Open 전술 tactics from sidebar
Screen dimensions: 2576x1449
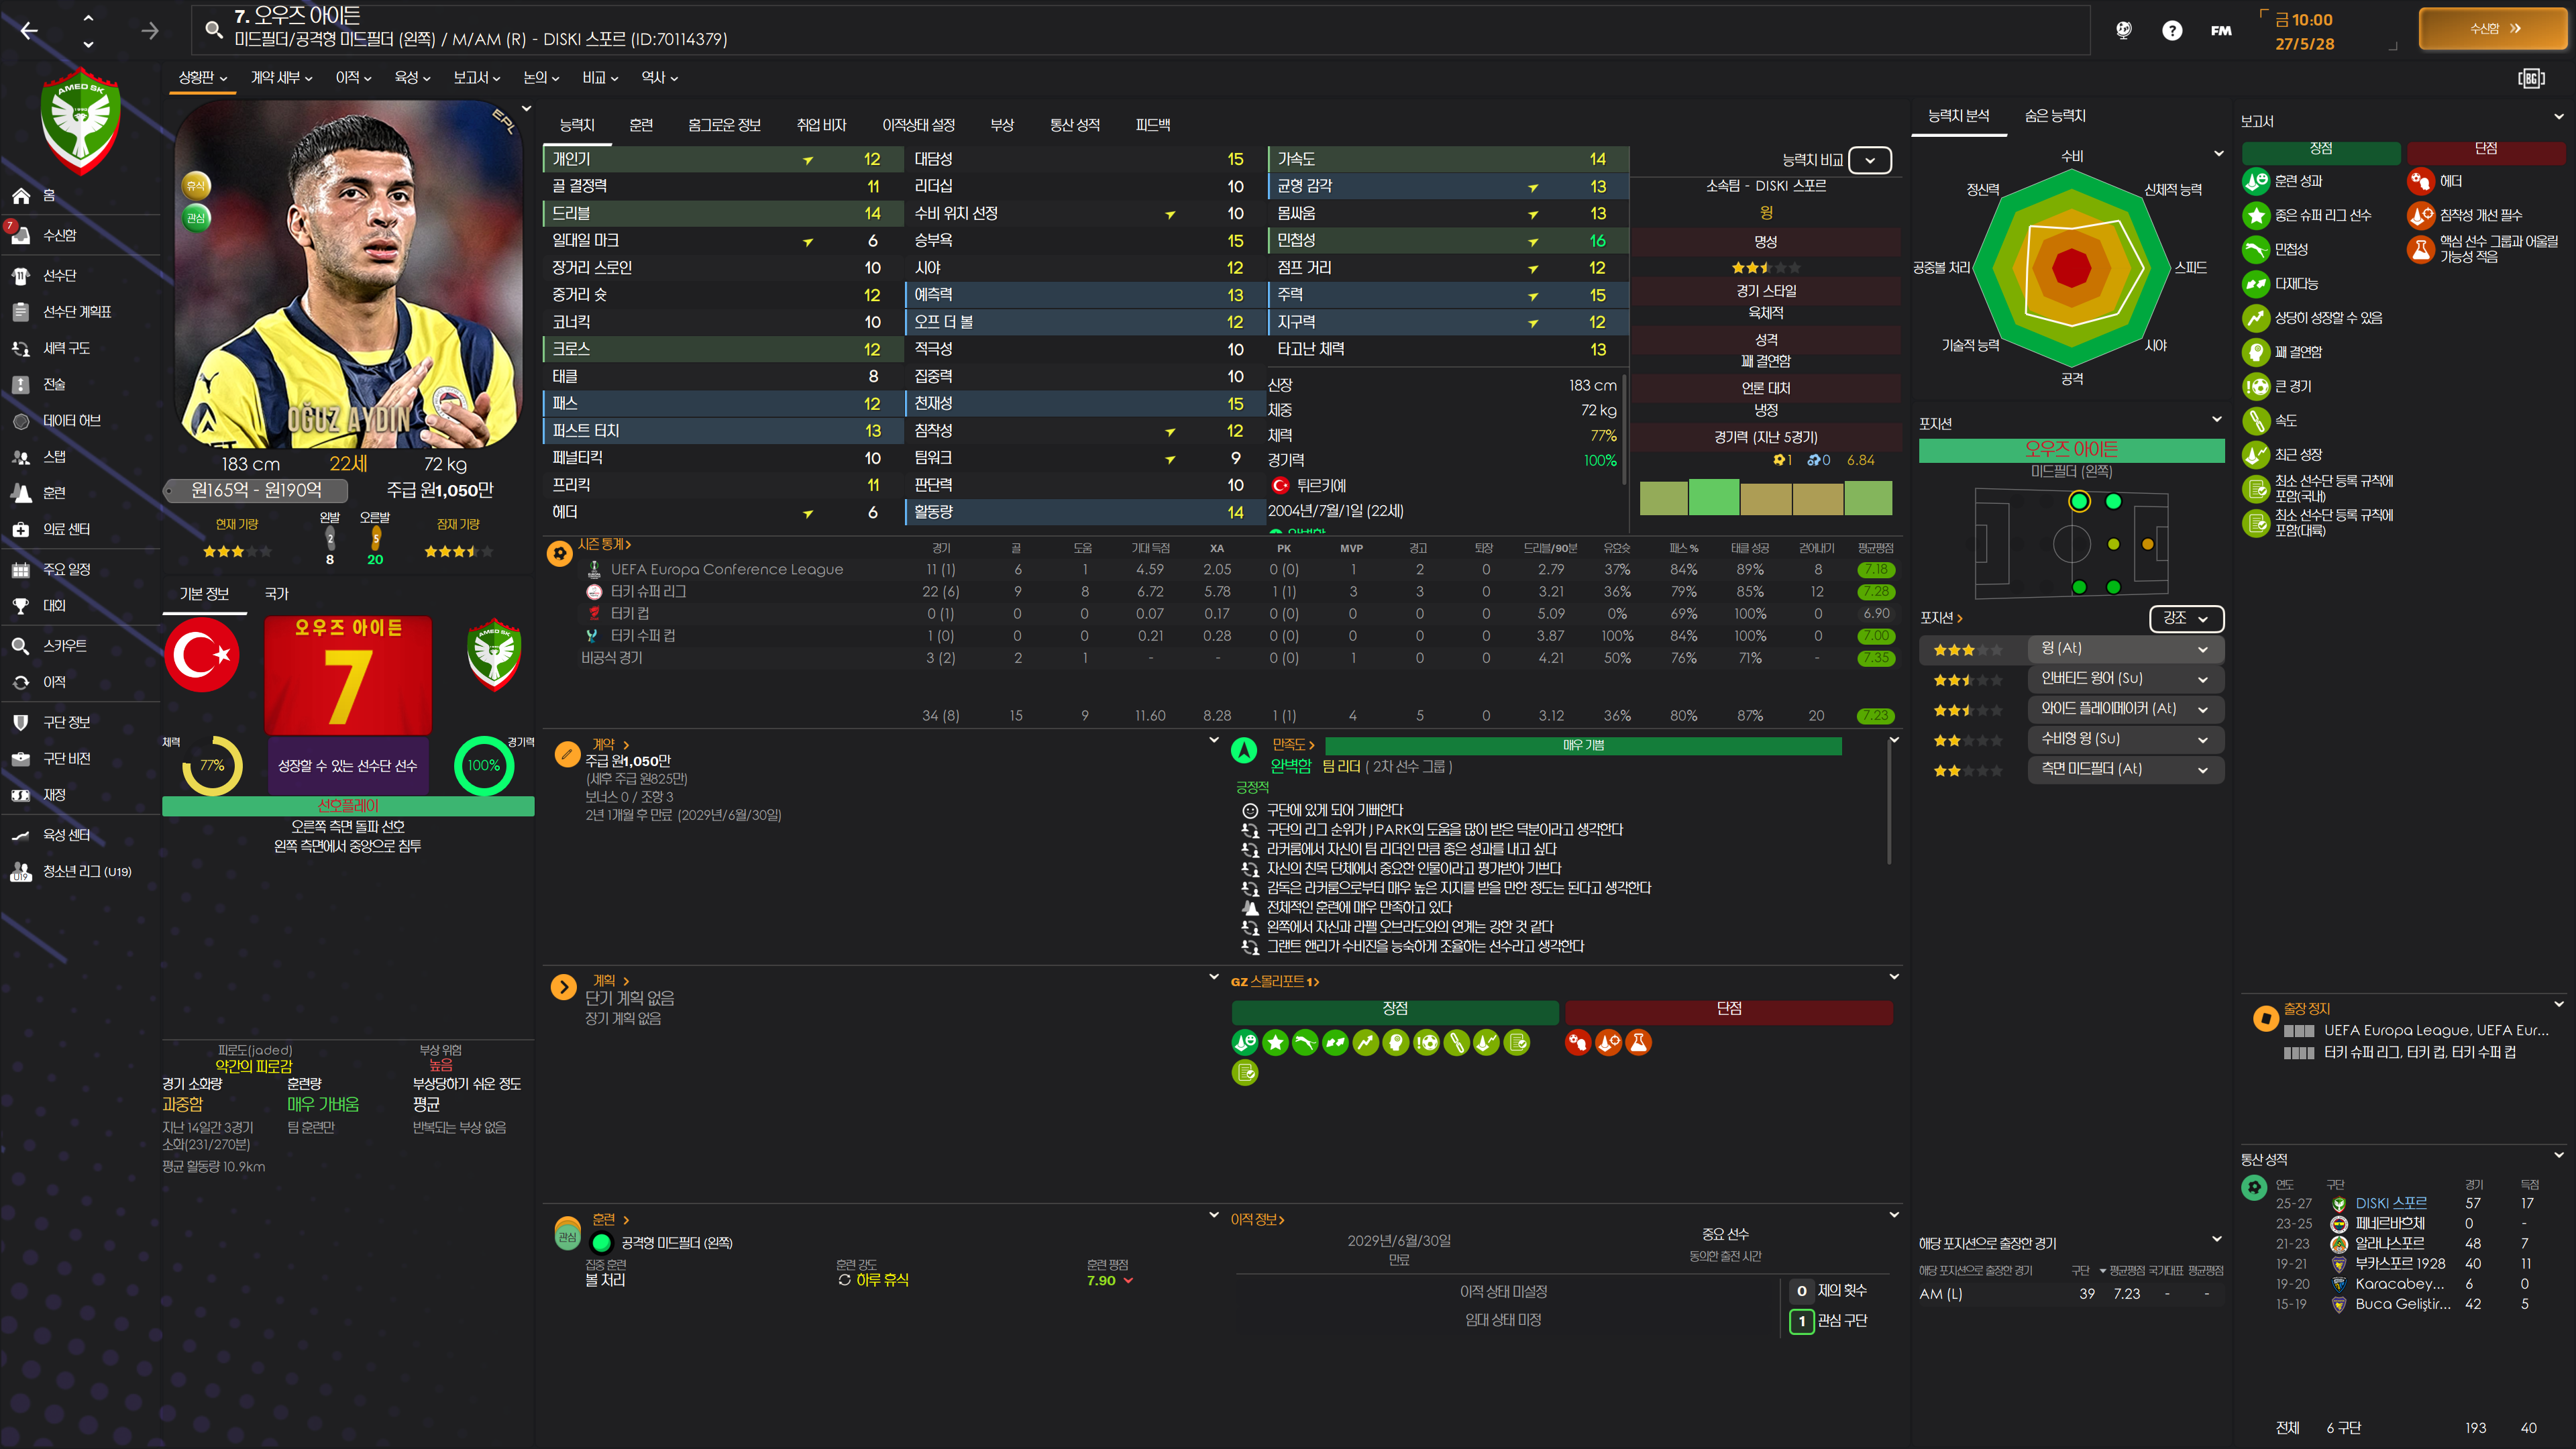(x=54, y=384)
